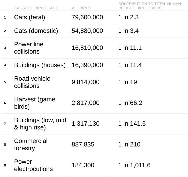
Task: Click the value 54,880,000
Action: (87, 31)
